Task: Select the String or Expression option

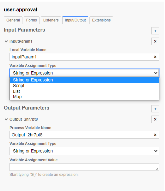Action: click(x=84, y=80)
